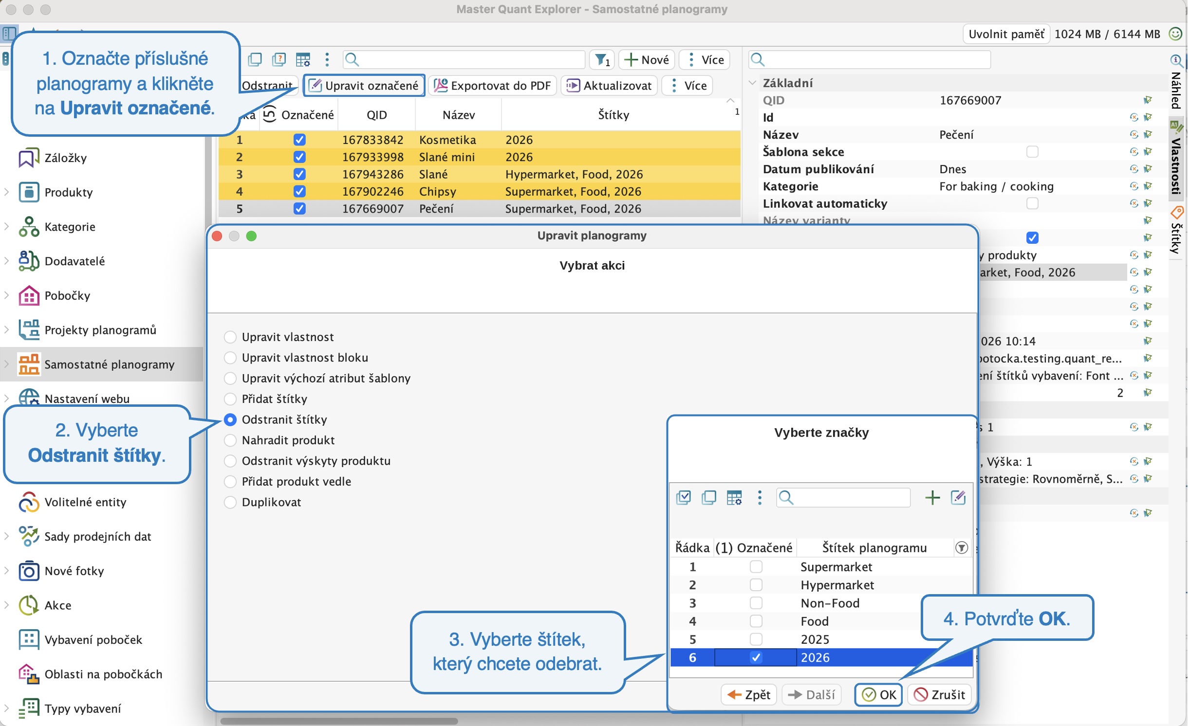This screenshot has width=1189, height=726.
Task: Switch to the Vlastnosti side tab
Action: point(1176,160)
